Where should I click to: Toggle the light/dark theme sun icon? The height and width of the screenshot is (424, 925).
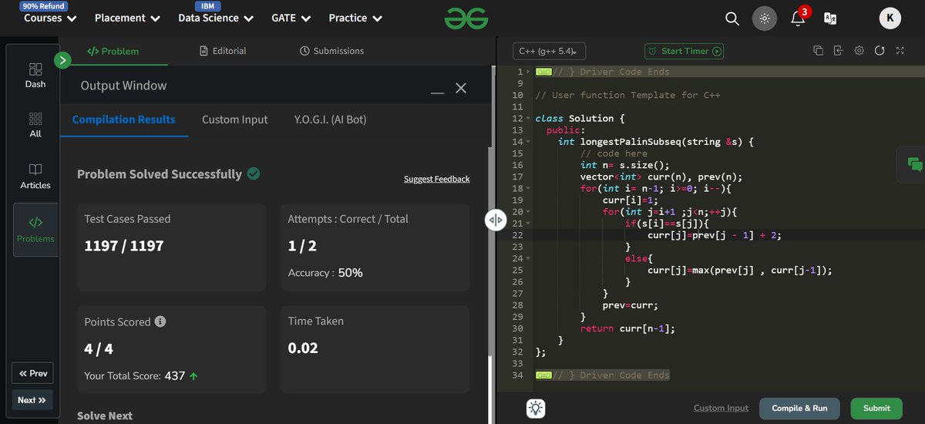(765, 18)
